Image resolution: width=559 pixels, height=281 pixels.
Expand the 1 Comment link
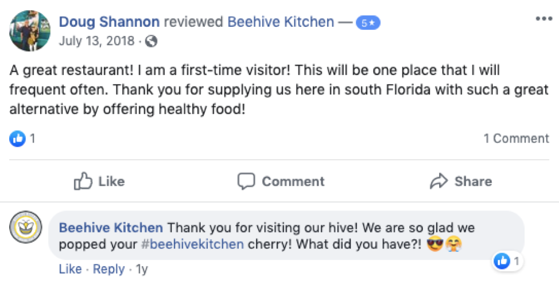pyautogui.click(x=516, y=138)
